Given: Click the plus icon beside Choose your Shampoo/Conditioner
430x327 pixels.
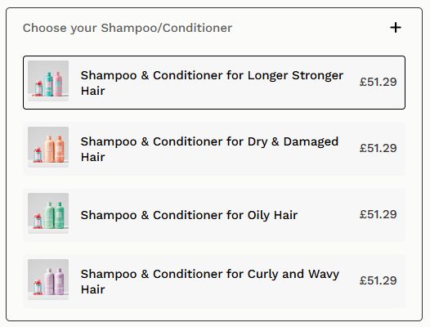Looking at the screenshot, I should click(396, 28).
